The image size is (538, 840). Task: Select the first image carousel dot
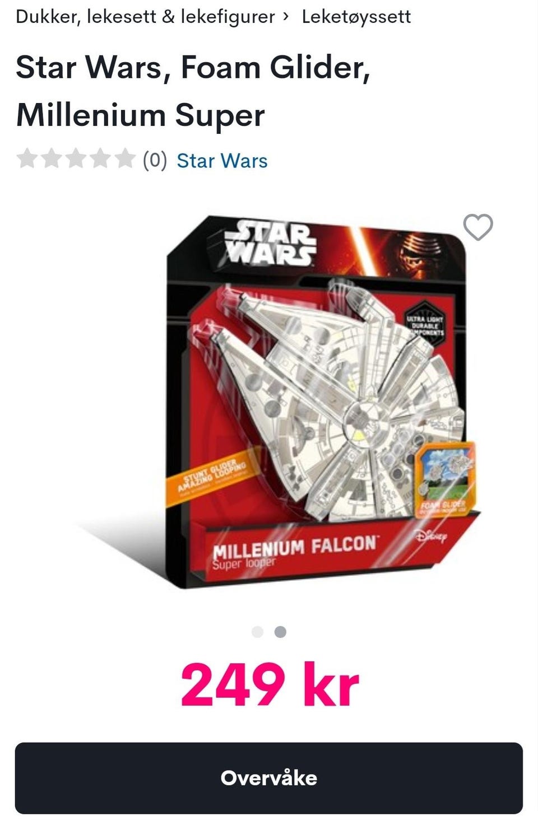tap(258, 632)
